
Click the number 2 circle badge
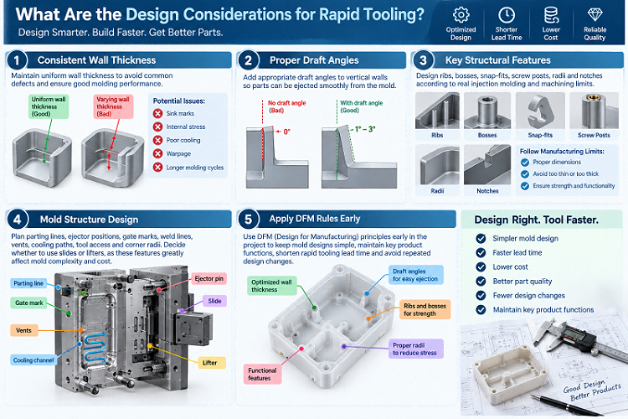tap(249, 60)
